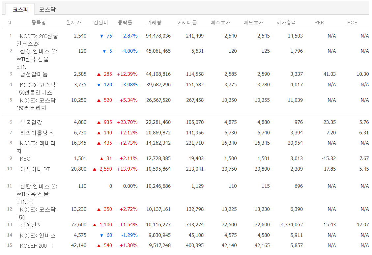Open 신한 인버스 2X WTI원유 선물 ETN(H)

click(x=37, y=194)
